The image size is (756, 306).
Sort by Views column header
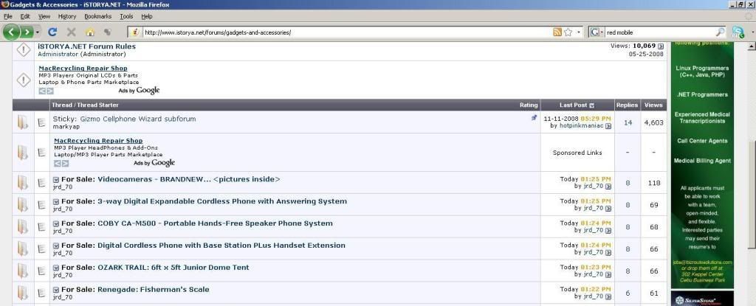tap(653, 105)
